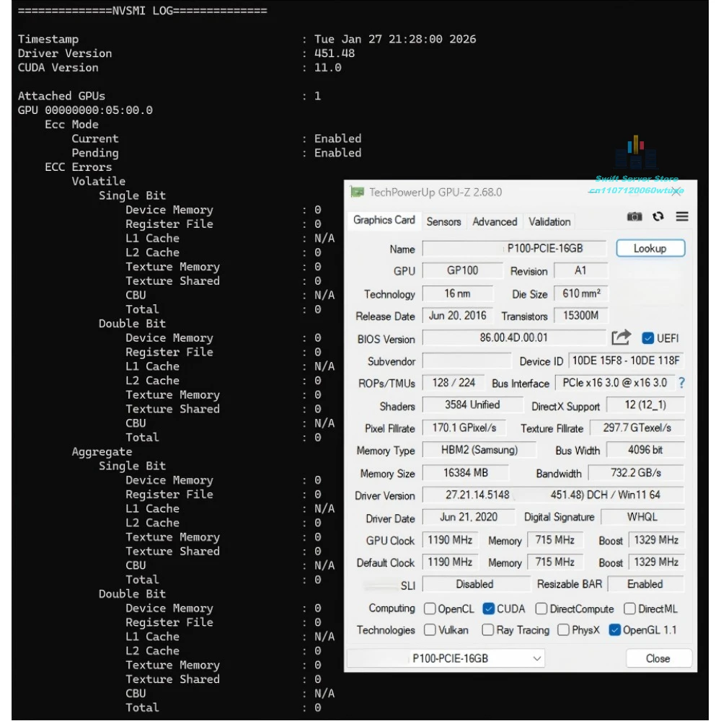Image resolution: width=721 pixels, height=721 pixels.
Task: Click the GPU-Z screenshot camera icon
Action: click(634, 216)
